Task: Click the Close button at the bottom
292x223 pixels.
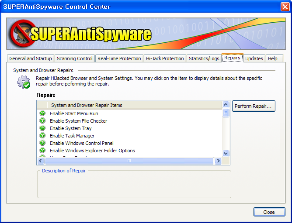Action: click(x=269, y=212)
